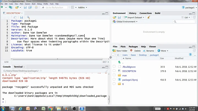Open the DCF file type selector
Viewport: 198px width, 111px height.
point(106,62)
